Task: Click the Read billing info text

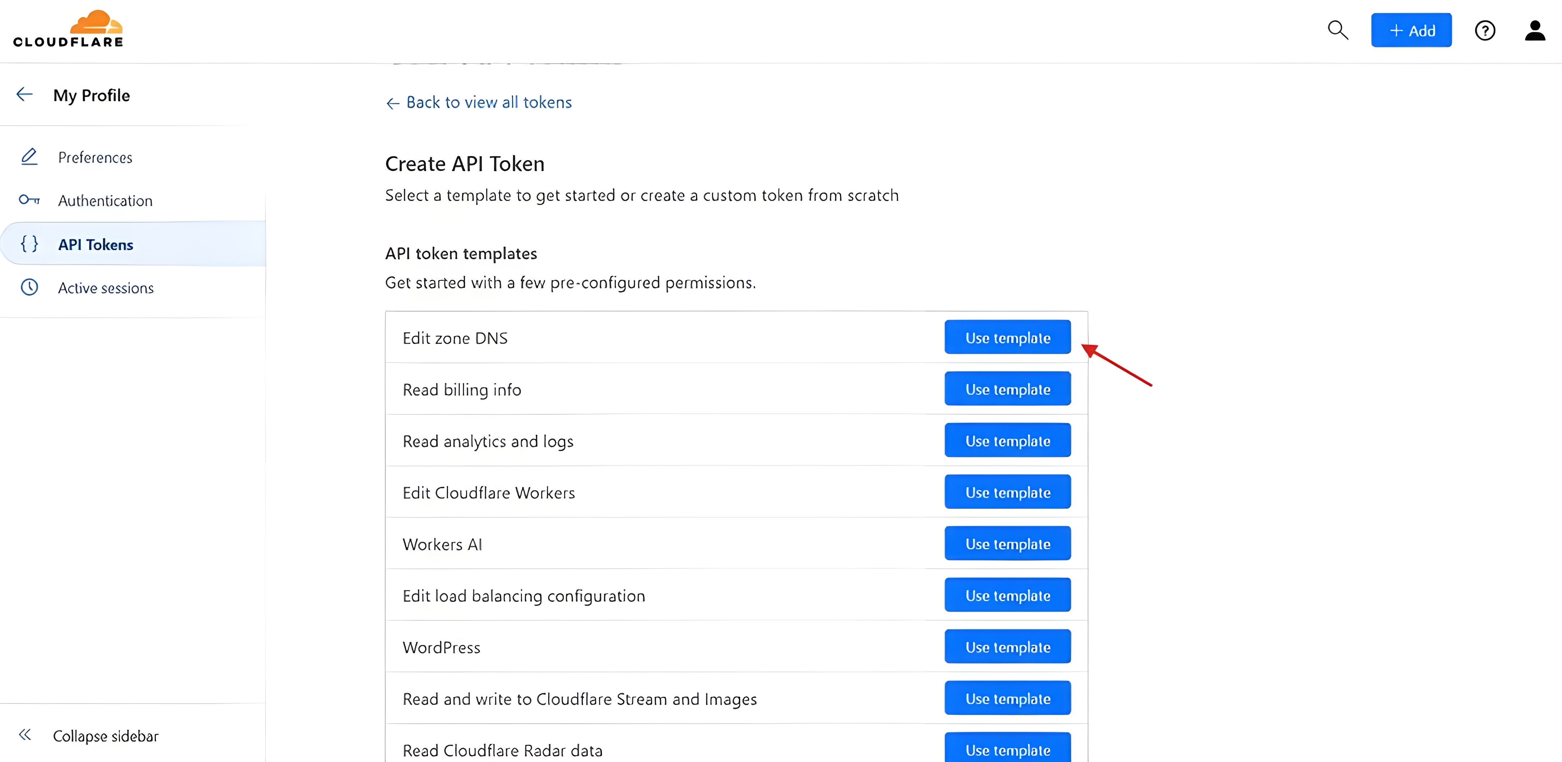Action: pos(462,390)
